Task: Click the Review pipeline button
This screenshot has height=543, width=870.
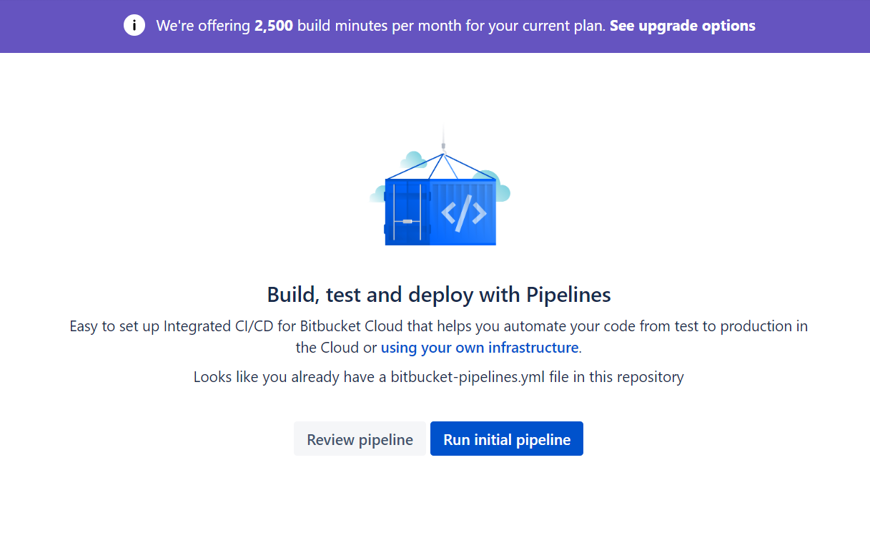Action: [360, 439]
